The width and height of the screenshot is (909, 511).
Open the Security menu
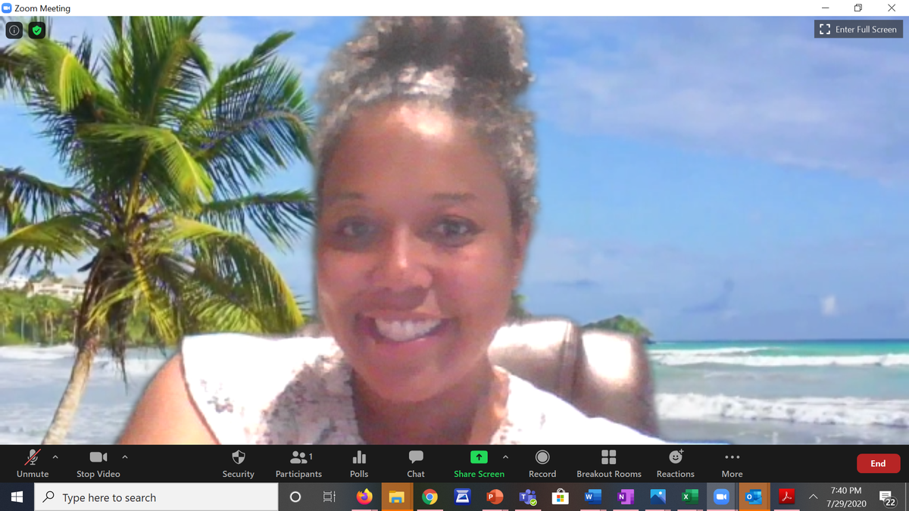(x=238, y=463)
